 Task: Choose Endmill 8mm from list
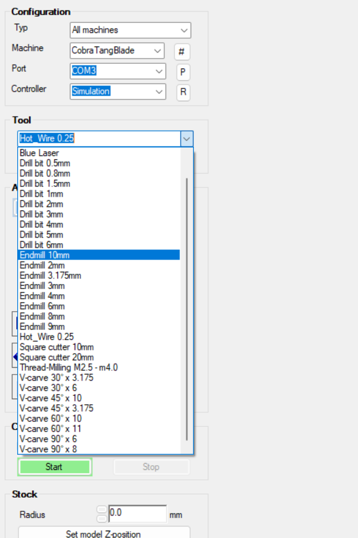pos(99,316)
